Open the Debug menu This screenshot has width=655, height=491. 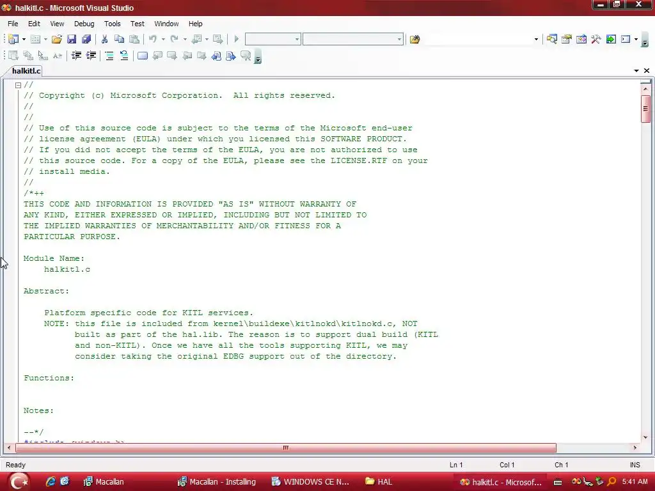pyautogui.click(x=84, y=24)
